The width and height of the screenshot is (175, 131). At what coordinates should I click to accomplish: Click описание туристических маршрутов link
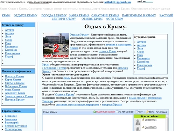click(77, 104)
